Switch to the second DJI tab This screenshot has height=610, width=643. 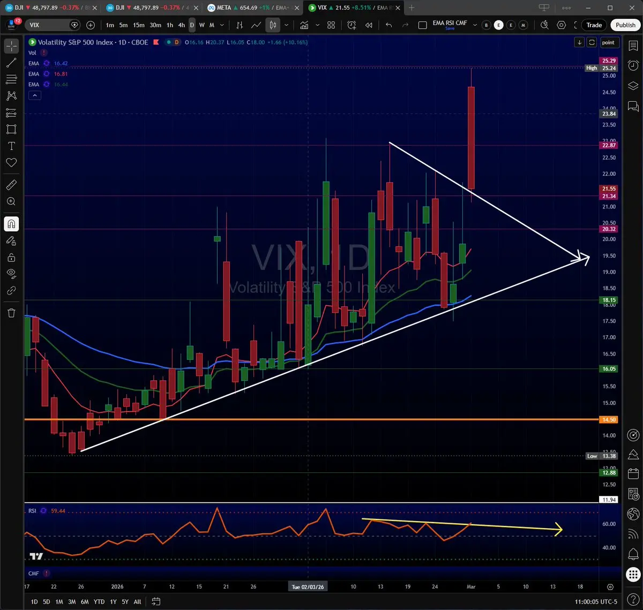pyautogui.click(x=152, y=8)
